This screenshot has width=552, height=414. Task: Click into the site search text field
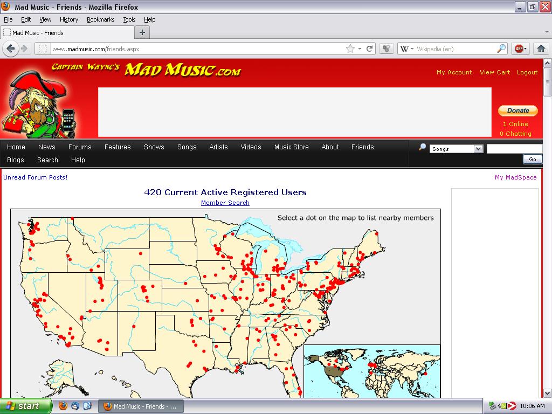(x=514, y=149)
